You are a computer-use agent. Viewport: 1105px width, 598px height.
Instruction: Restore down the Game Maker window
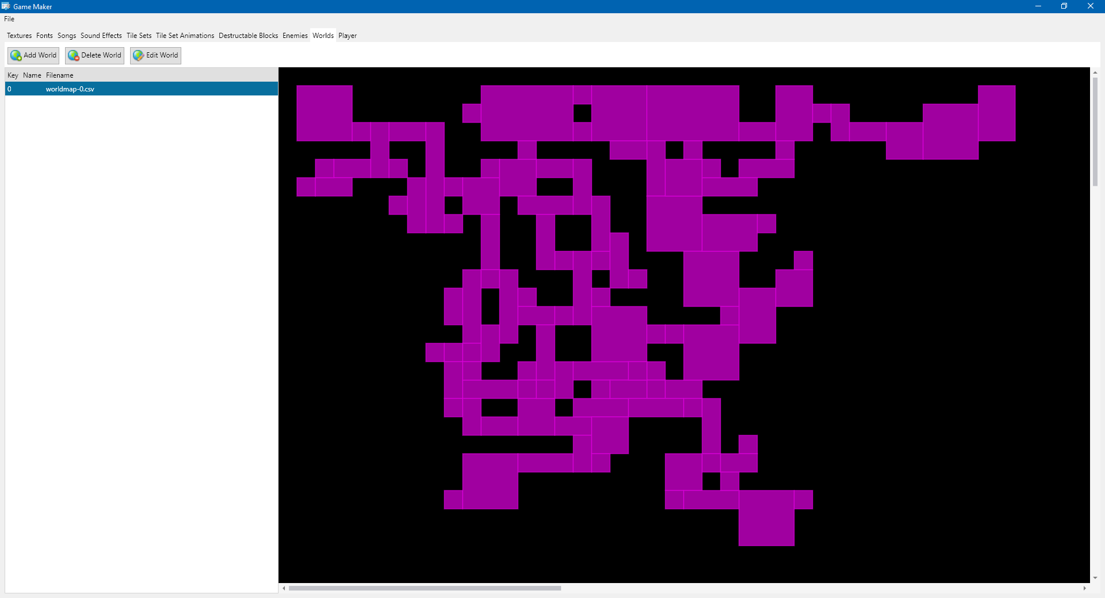(1064, 6)
